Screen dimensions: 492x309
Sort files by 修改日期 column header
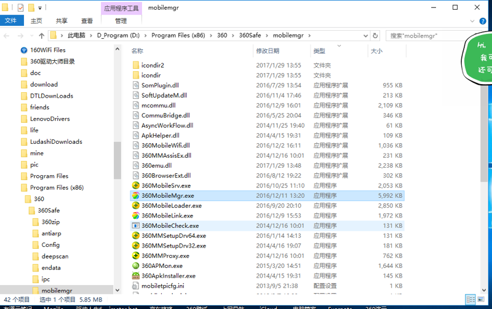click(x=268, y=51)
